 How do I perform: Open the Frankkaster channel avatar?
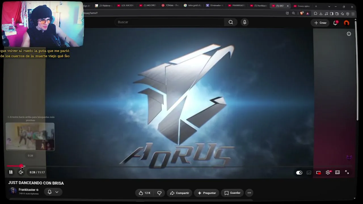pos(13,191)
